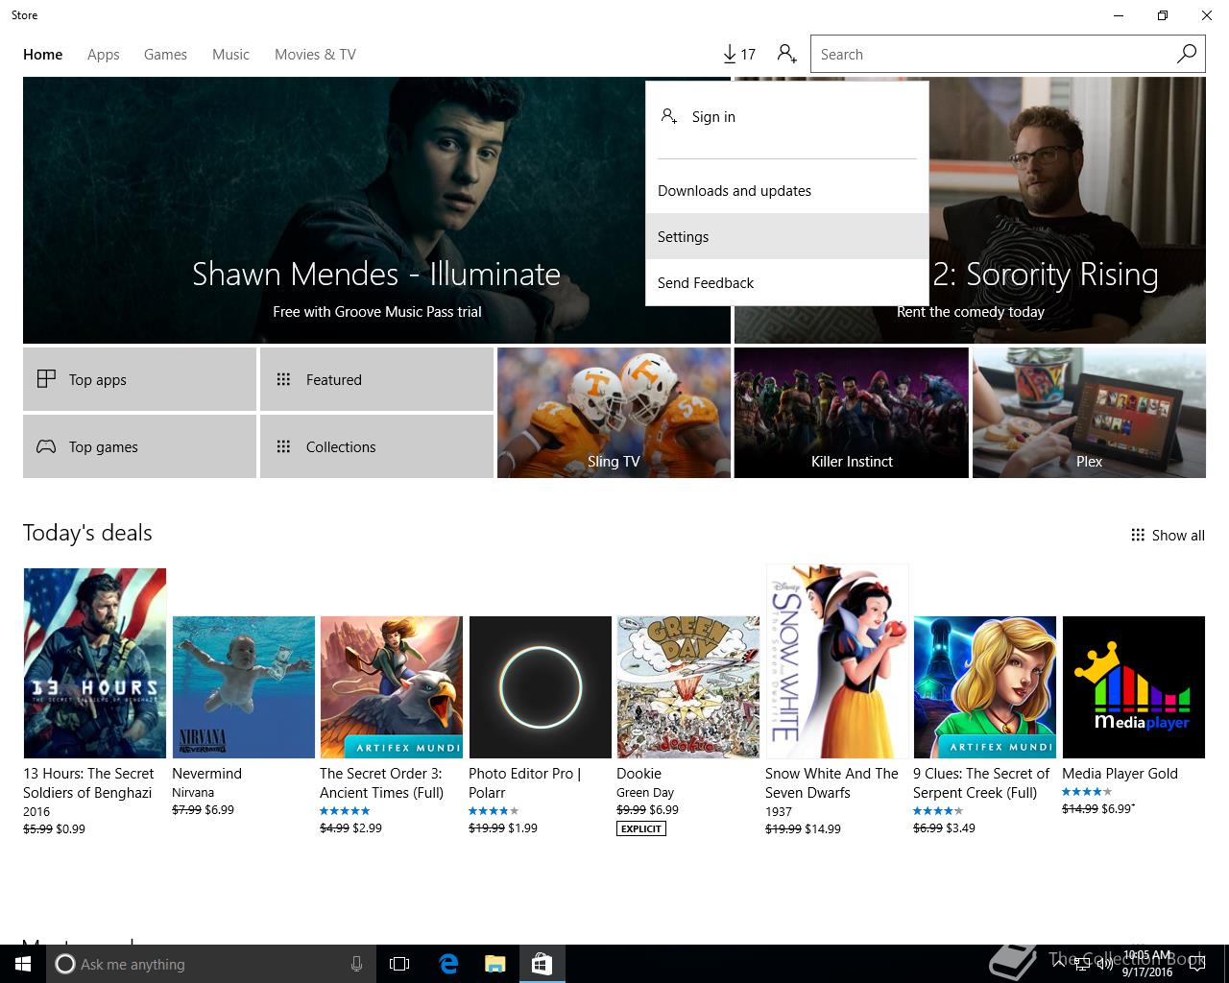Click the Sign in person icon
The width and height of the screenshot is (1229, 983).
tap(669, 116)
